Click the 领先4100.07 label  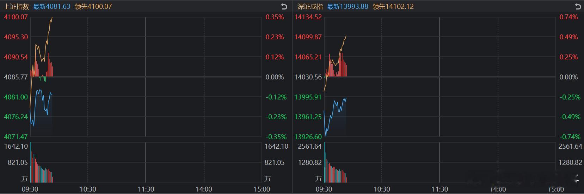point(93,6)
